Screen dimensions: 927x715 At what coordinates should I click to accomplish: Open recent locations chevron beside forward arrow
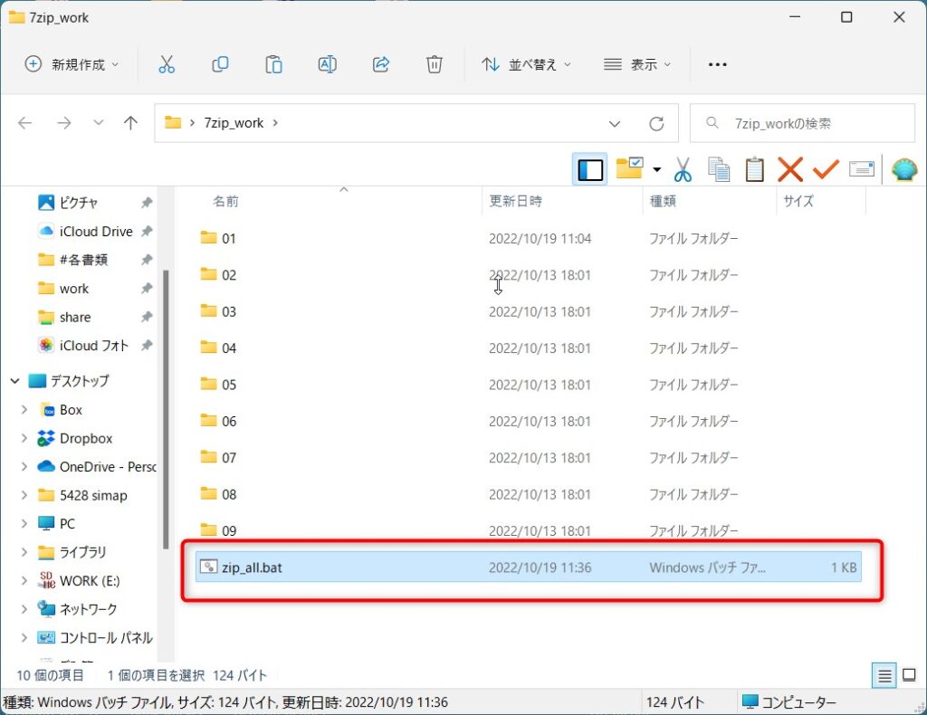pos(98,123)
